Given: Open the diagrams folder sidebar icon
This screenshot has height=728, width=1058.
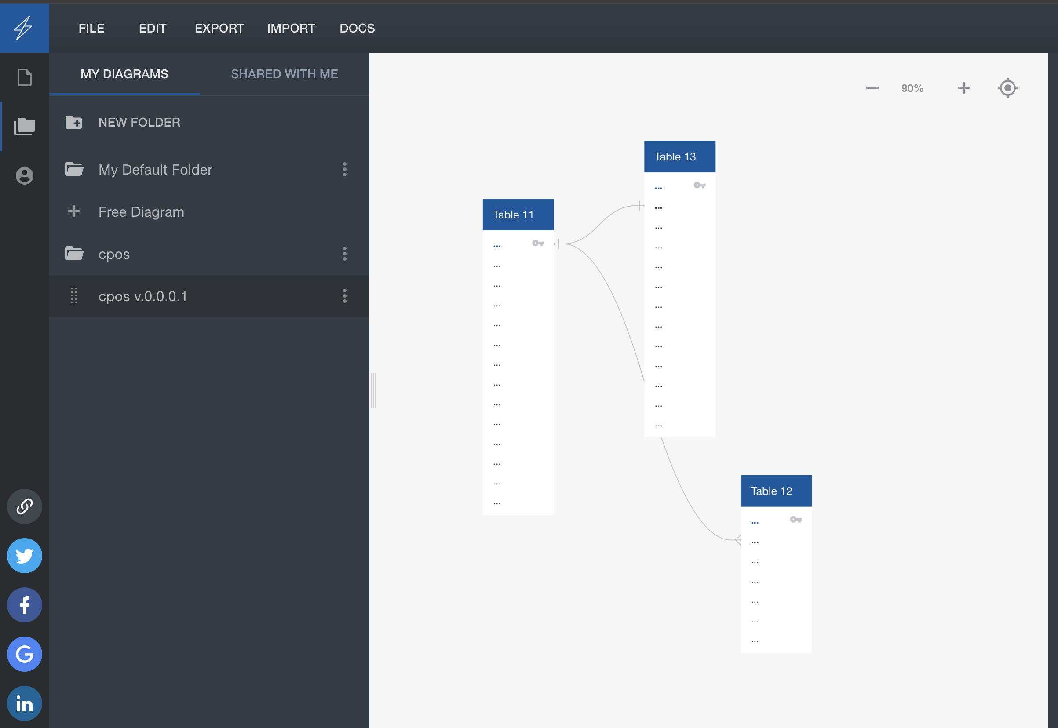Looking at the screenshot, I should point(25,126).
